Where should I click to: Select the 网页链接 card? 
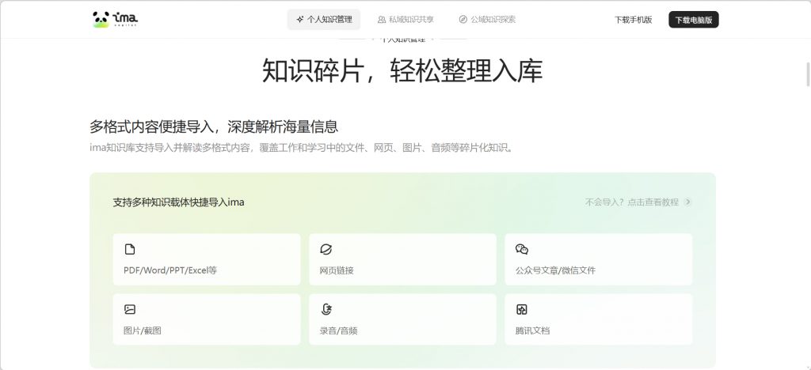tap(402, 259)
